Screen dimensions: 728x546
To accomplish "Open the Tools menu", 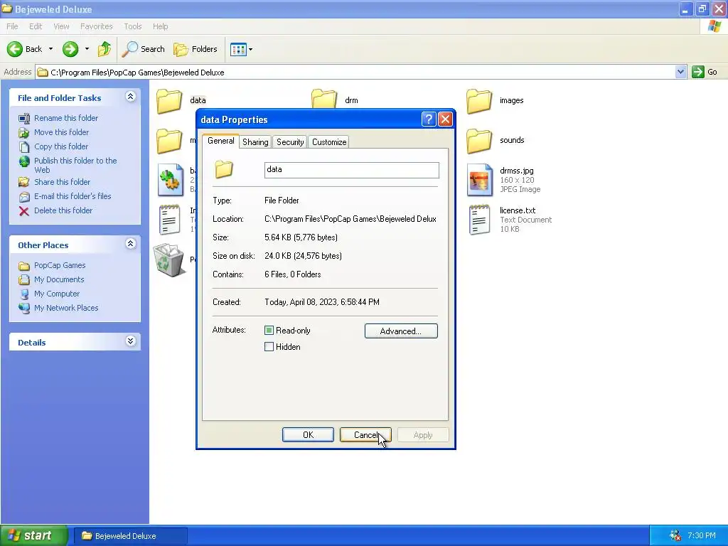I will point(132,26).
